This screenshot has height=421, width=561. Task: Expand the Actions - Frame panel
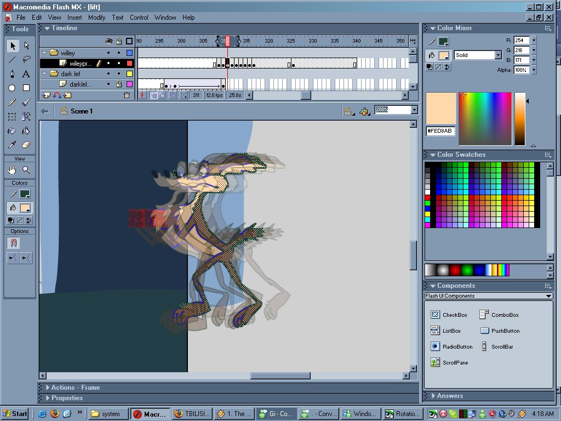[48, 388]
